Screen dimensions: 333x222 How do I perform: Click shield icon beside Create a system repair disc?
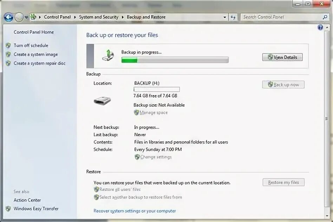(8, 63)
